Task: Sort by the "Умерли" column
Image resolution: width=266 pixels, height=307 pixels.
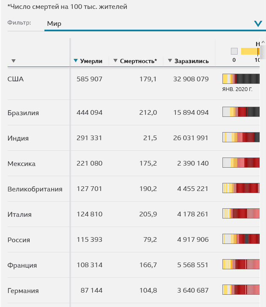Action: (x=91, y=61)
